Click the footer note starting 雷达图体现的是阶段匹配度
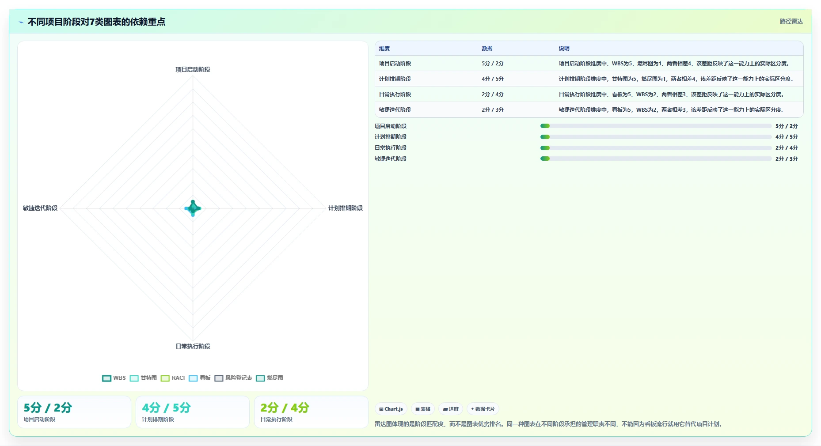This screenshot has width=821, height=446. point(549,424)
